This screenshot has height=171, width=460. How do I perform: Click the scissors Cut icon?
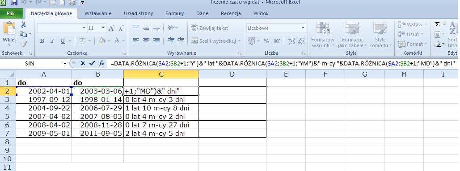(x=23, y=25)
